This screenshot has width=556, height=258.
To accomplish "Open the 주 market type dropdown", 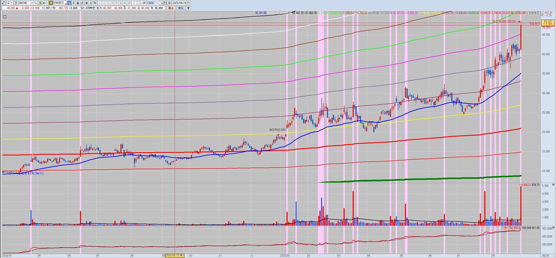I will [12, 3].
